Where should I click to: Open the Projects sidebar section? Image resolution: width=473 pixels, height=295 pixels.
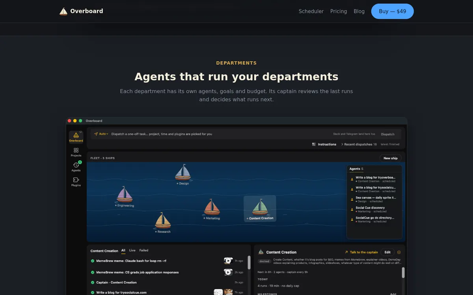(x=76, y=152)
